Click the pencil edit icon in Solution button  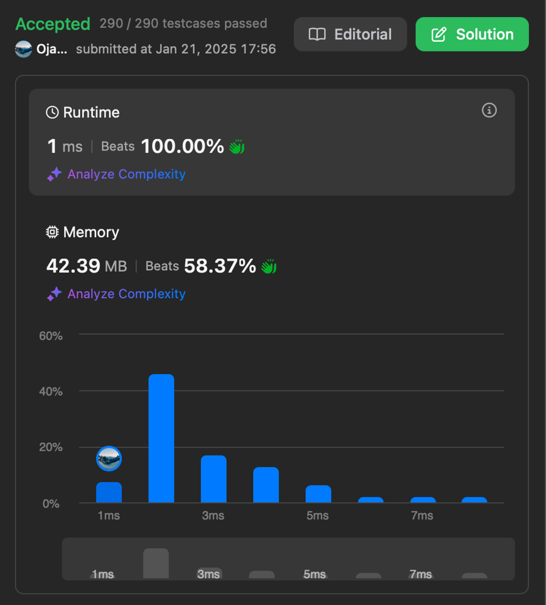coord(439,34)
